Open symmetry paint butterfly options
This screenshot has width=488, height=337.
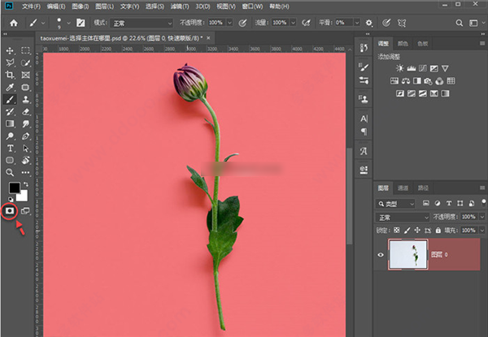(402, 23)
